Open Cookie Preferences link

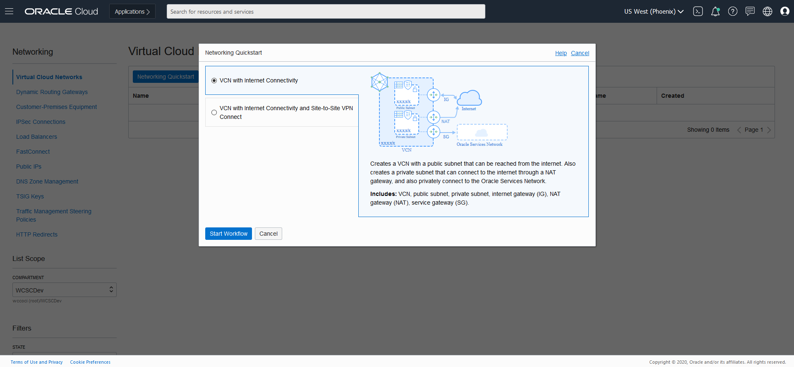click(90, 362)
